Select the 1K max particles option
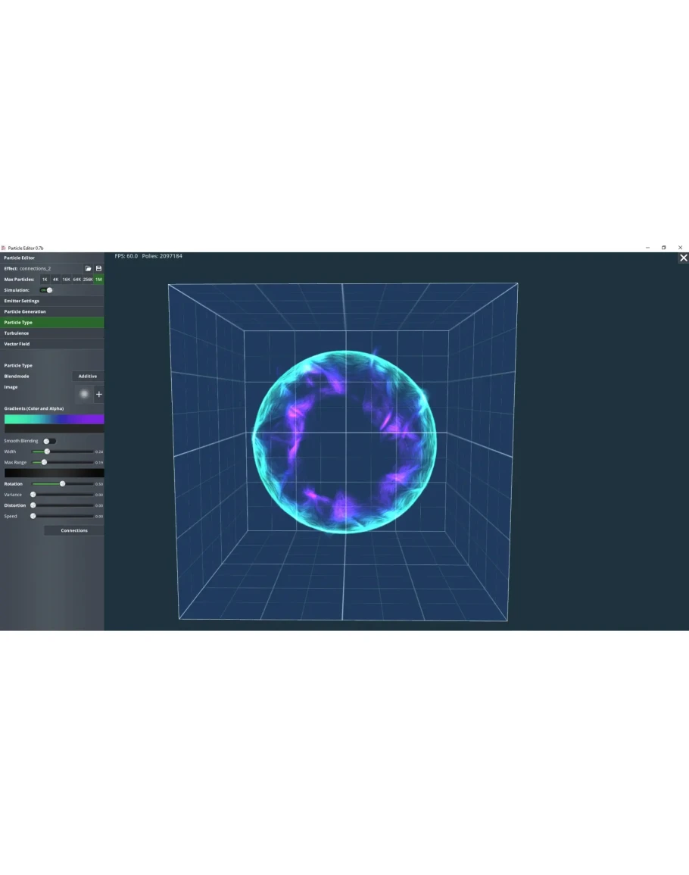This screenshot has height=875, width=689. click(45, 280)
